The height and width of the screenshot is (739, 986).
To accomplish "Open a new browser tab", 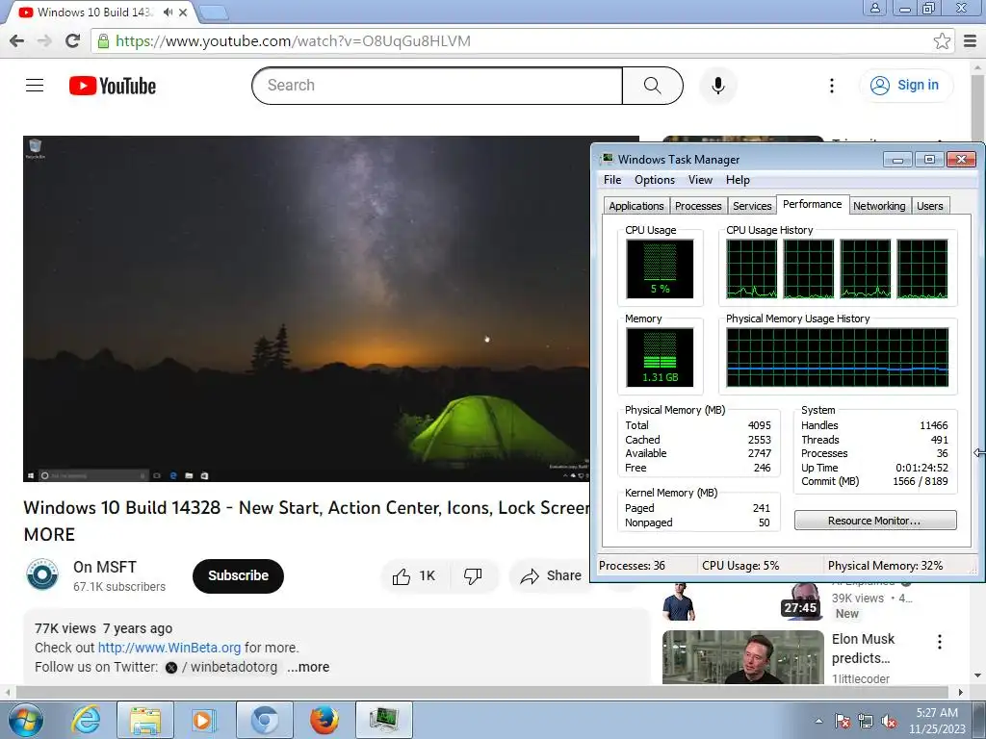I will click(213, 12).
